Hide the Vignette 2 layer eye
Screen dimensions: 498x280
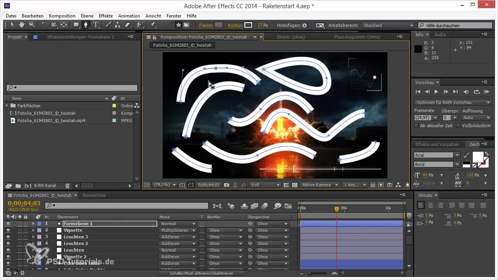tap(8, 257)
